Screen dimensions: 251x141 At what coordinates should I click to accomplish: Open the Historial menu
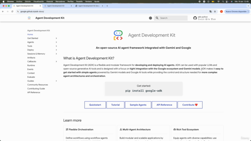coord(49,2)
